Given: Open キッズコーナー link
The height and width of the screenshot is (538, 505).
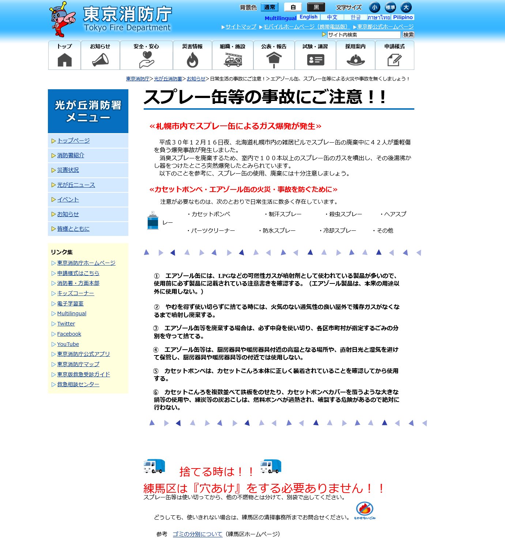Looking at the screenshot, I should point(76,293).
